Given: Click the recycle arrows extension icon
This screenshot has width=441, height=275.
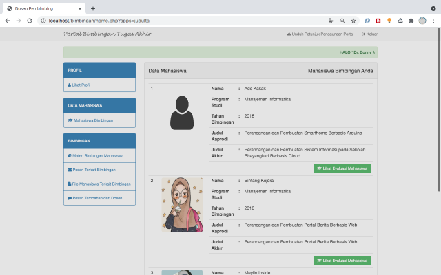Looking at the screenshot, I should 400,21.
